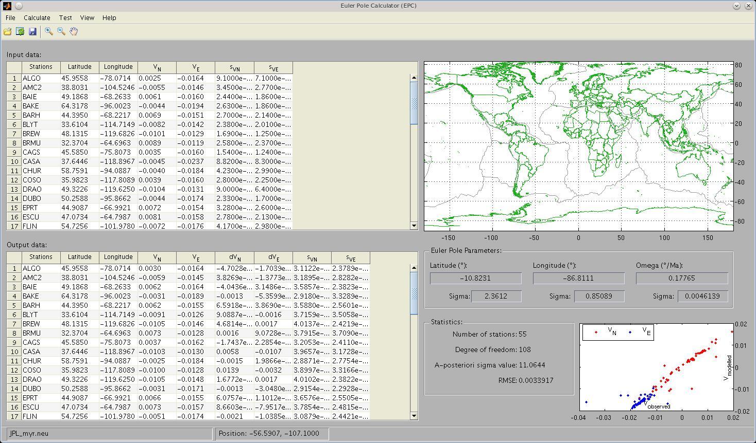
Task: Activate the zoom in magnifier tool
Action: tap(49, 32)
